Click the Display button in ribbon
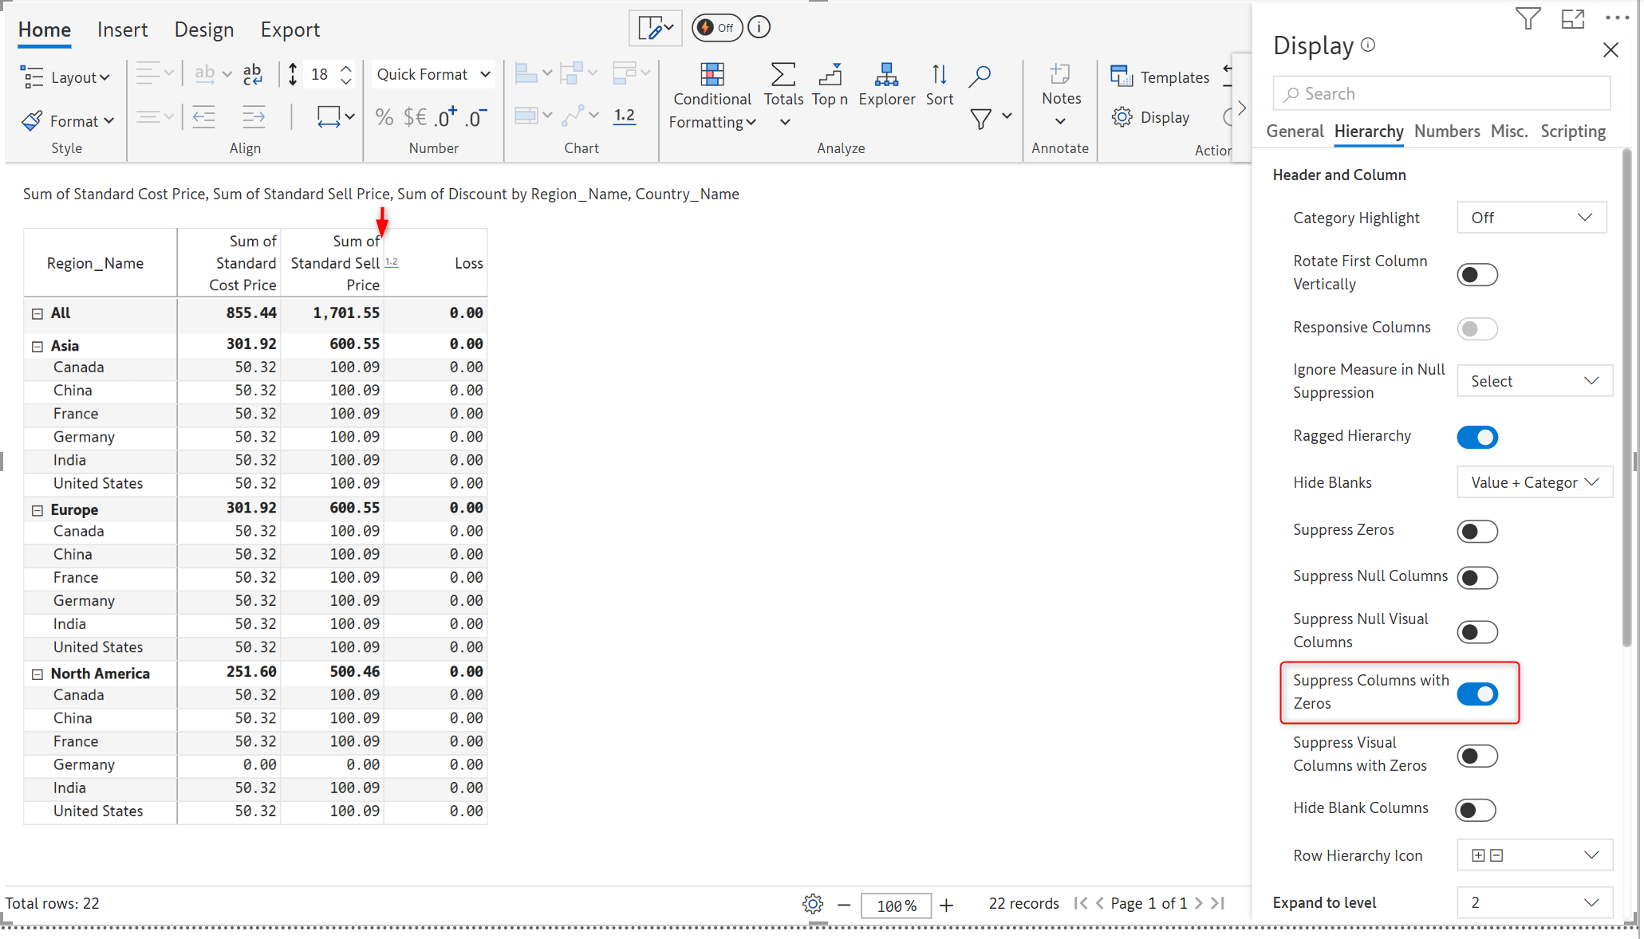 [1151, 117]
